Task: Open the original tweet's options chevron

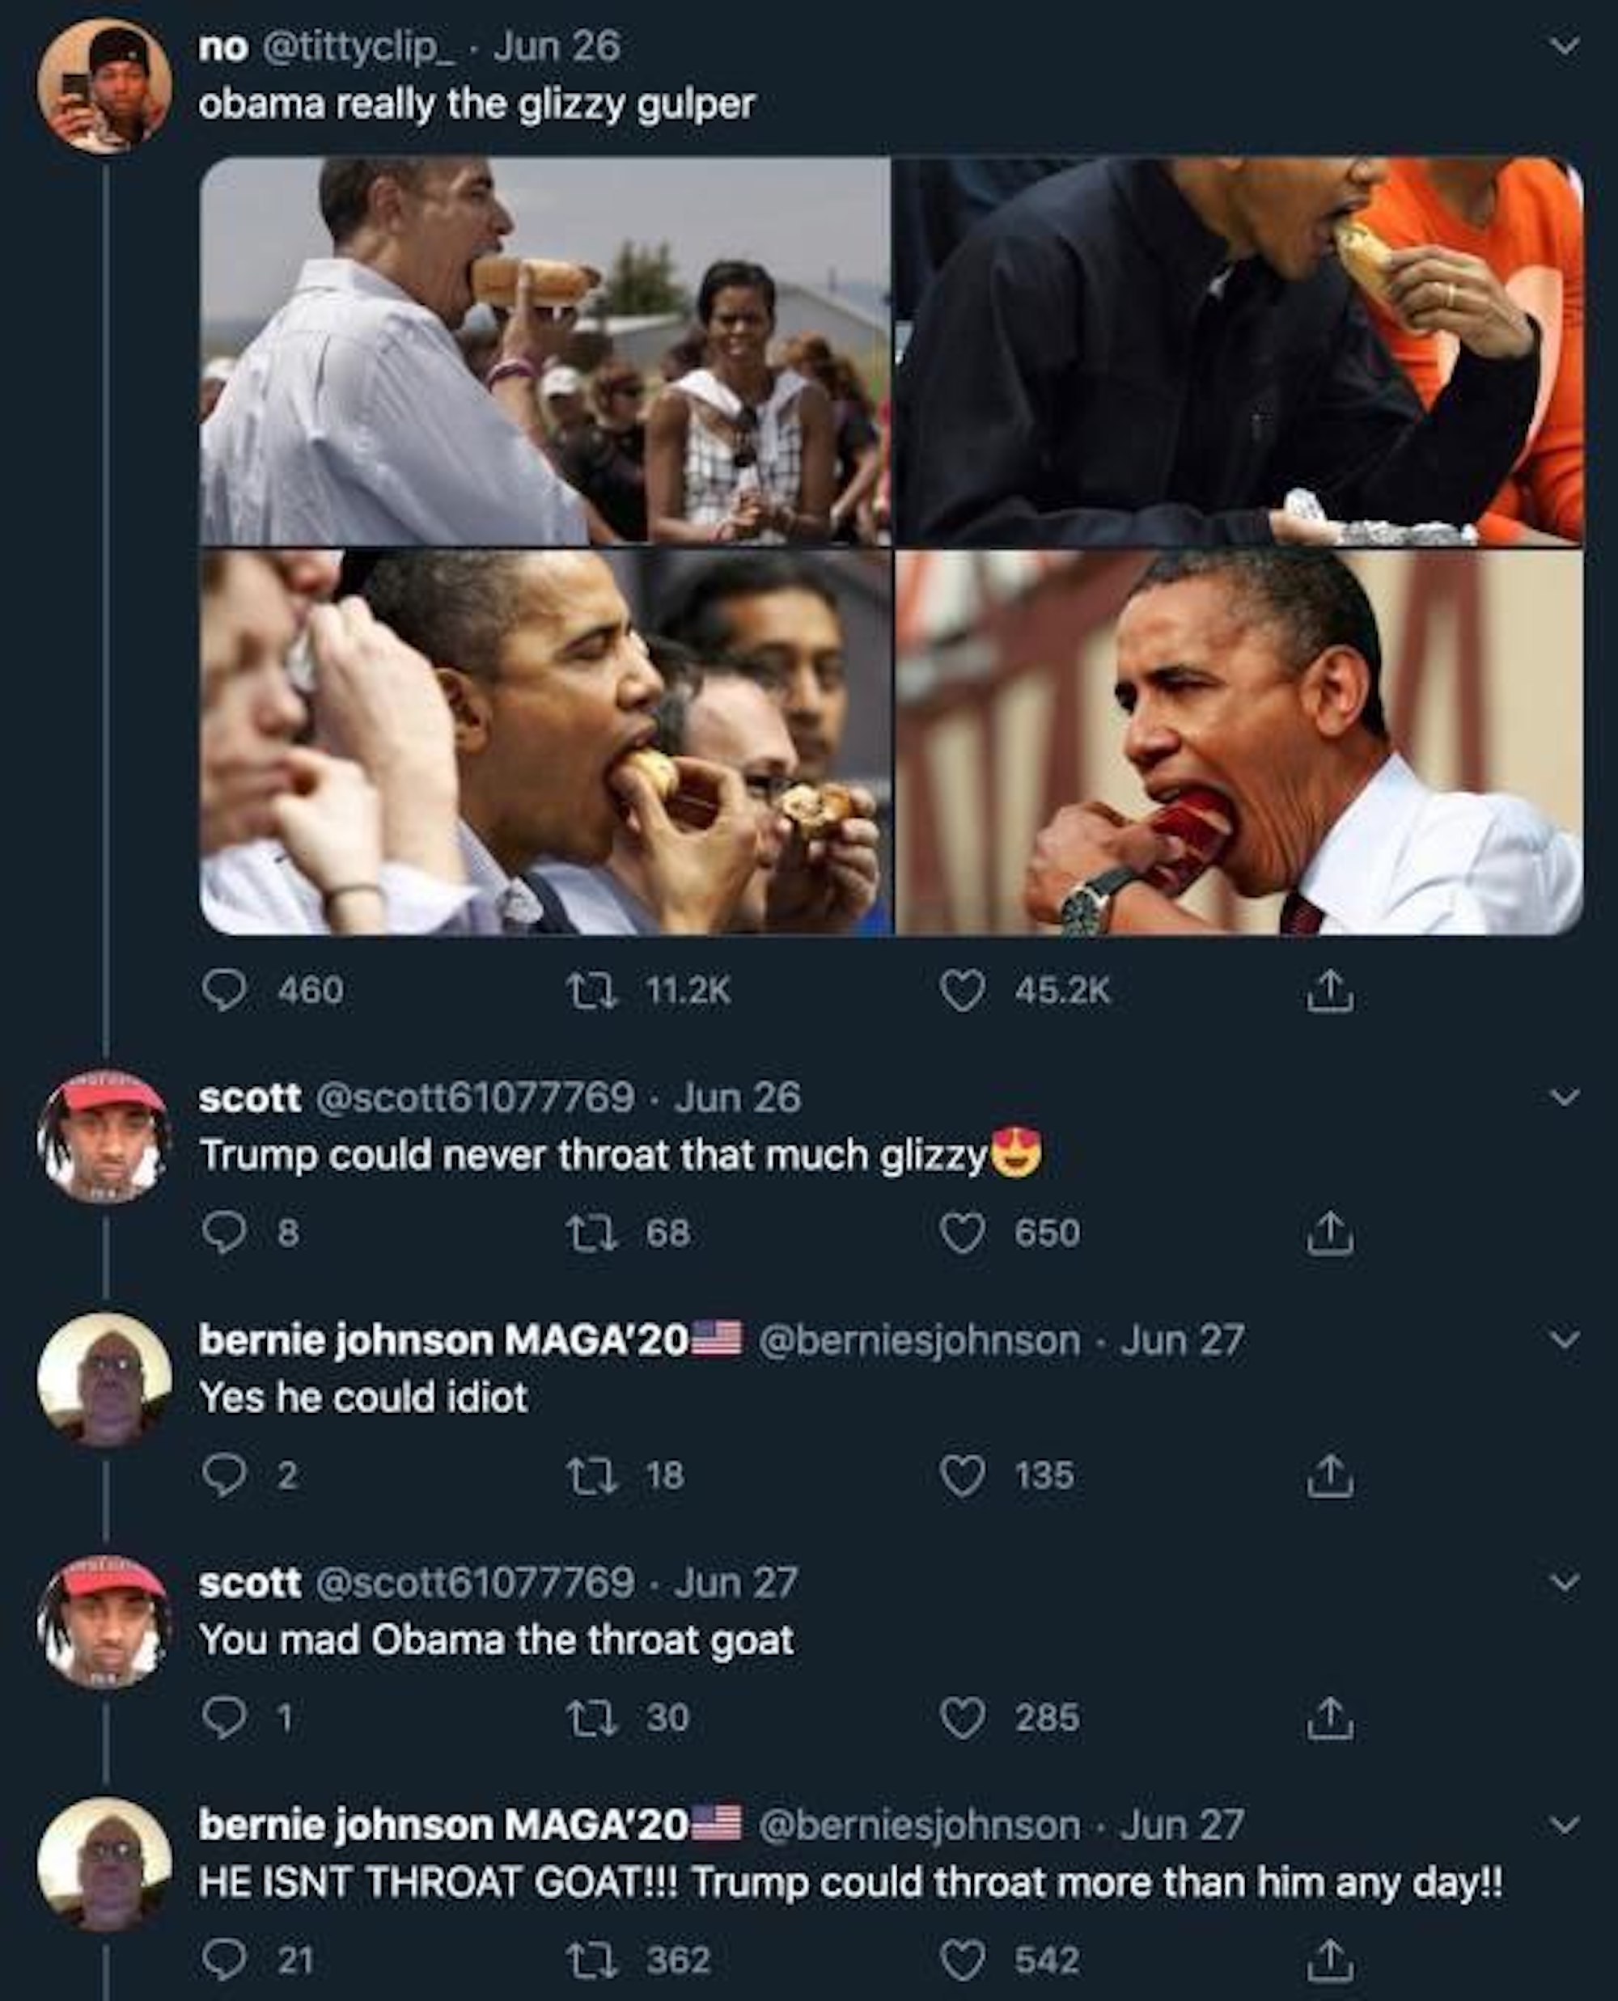Action: 1565,44
